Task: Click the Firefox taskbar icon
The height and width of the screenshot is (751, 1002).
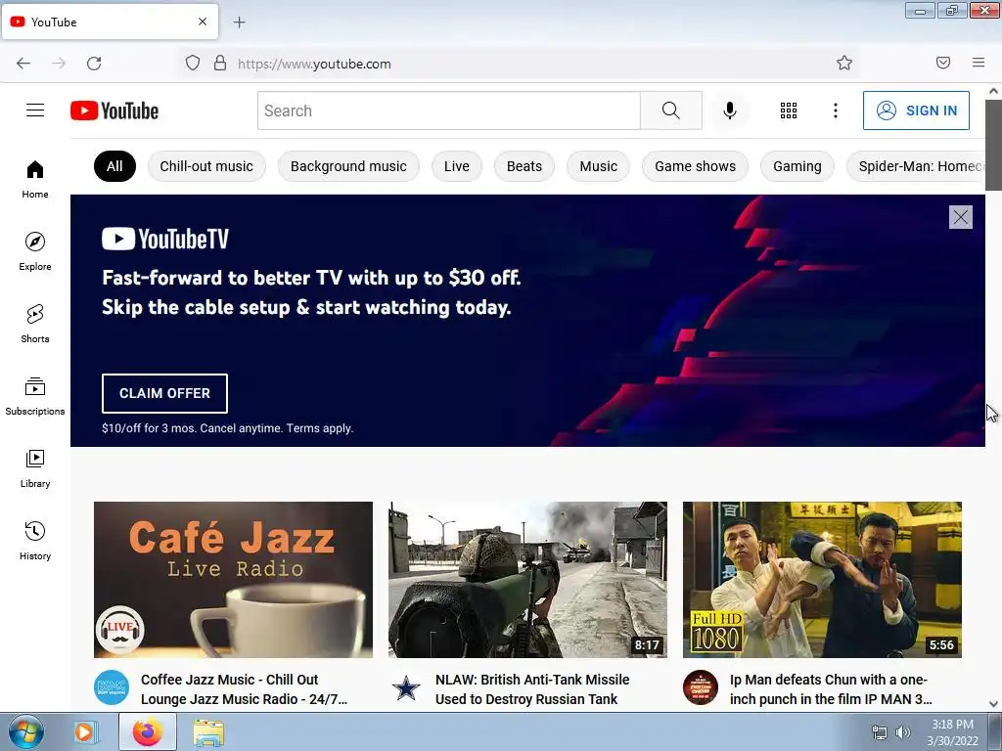Action: coord(148,731)
